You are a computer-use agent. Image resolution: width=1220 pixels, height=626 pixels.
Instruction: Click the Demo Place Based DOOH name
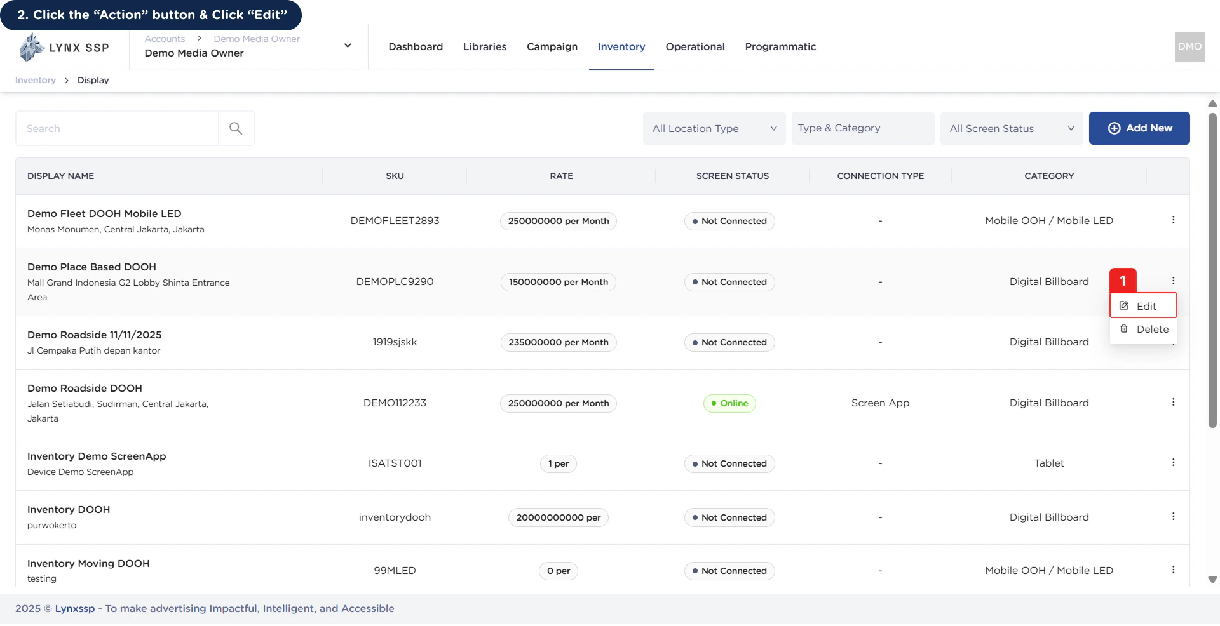point(91,267)
